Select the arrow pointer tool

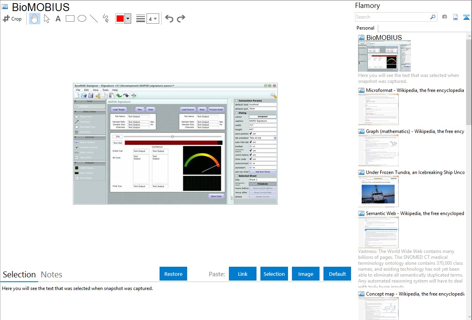46,19
